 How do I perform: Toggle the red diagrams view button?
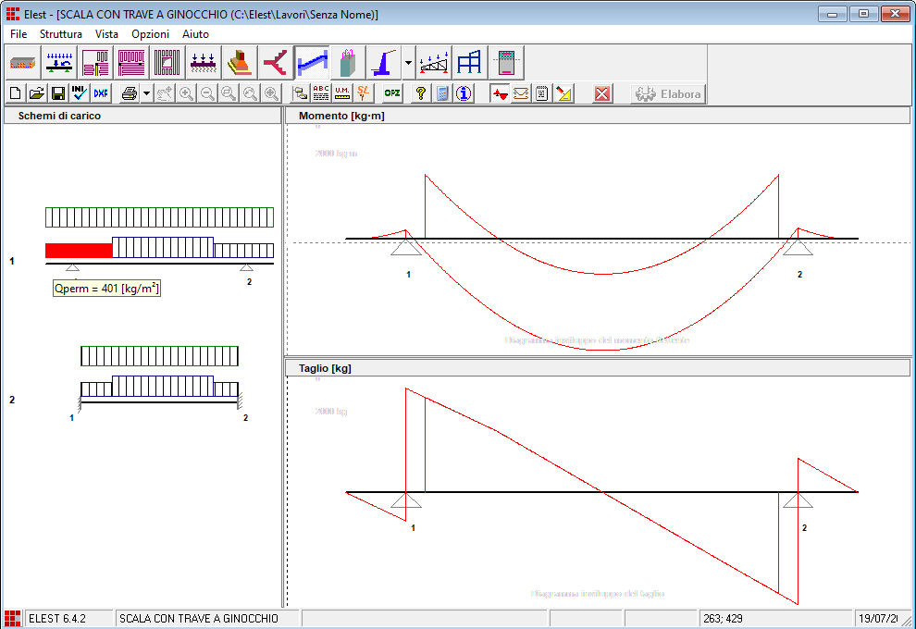500,93
